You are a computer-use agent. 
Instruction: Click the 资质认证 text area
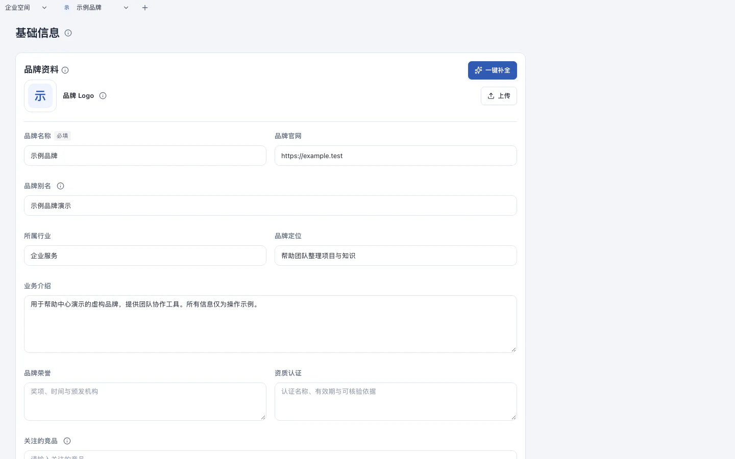pyautogui.click(x=396, y=401)
